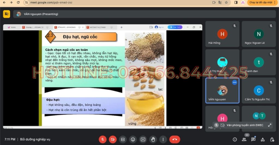Screen dimensions: 279x145
Task: Select the thanh đan participant tile
Action: pyautogui.click(x=259, y=62)
